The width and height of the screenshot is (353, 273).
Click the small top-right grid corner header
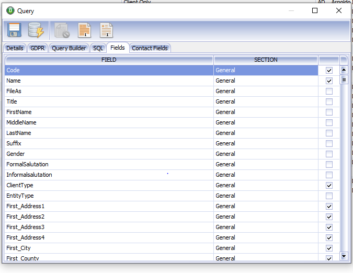pyautogui.click(x=344, y=60)
